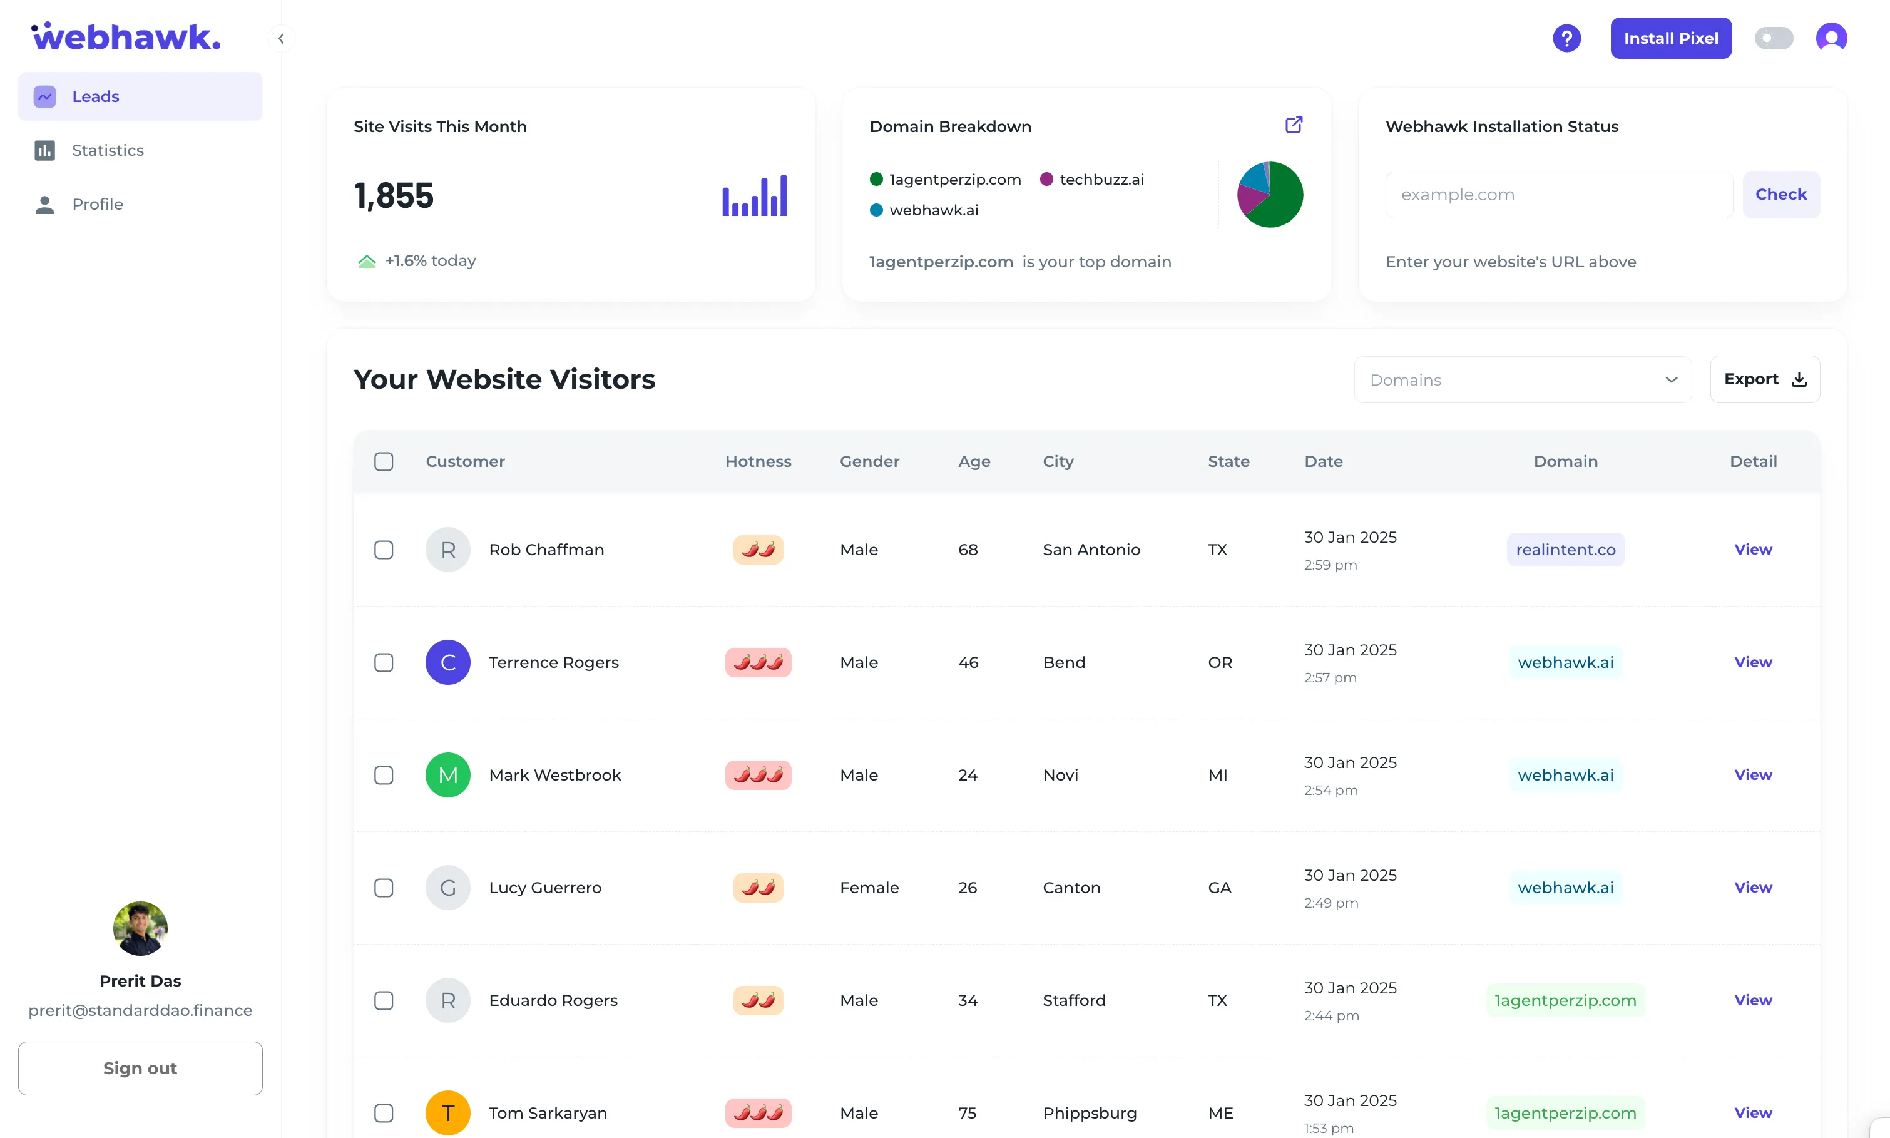Open the Domains filter dropdown
1890x1138 pixels.
point(1521,379)
